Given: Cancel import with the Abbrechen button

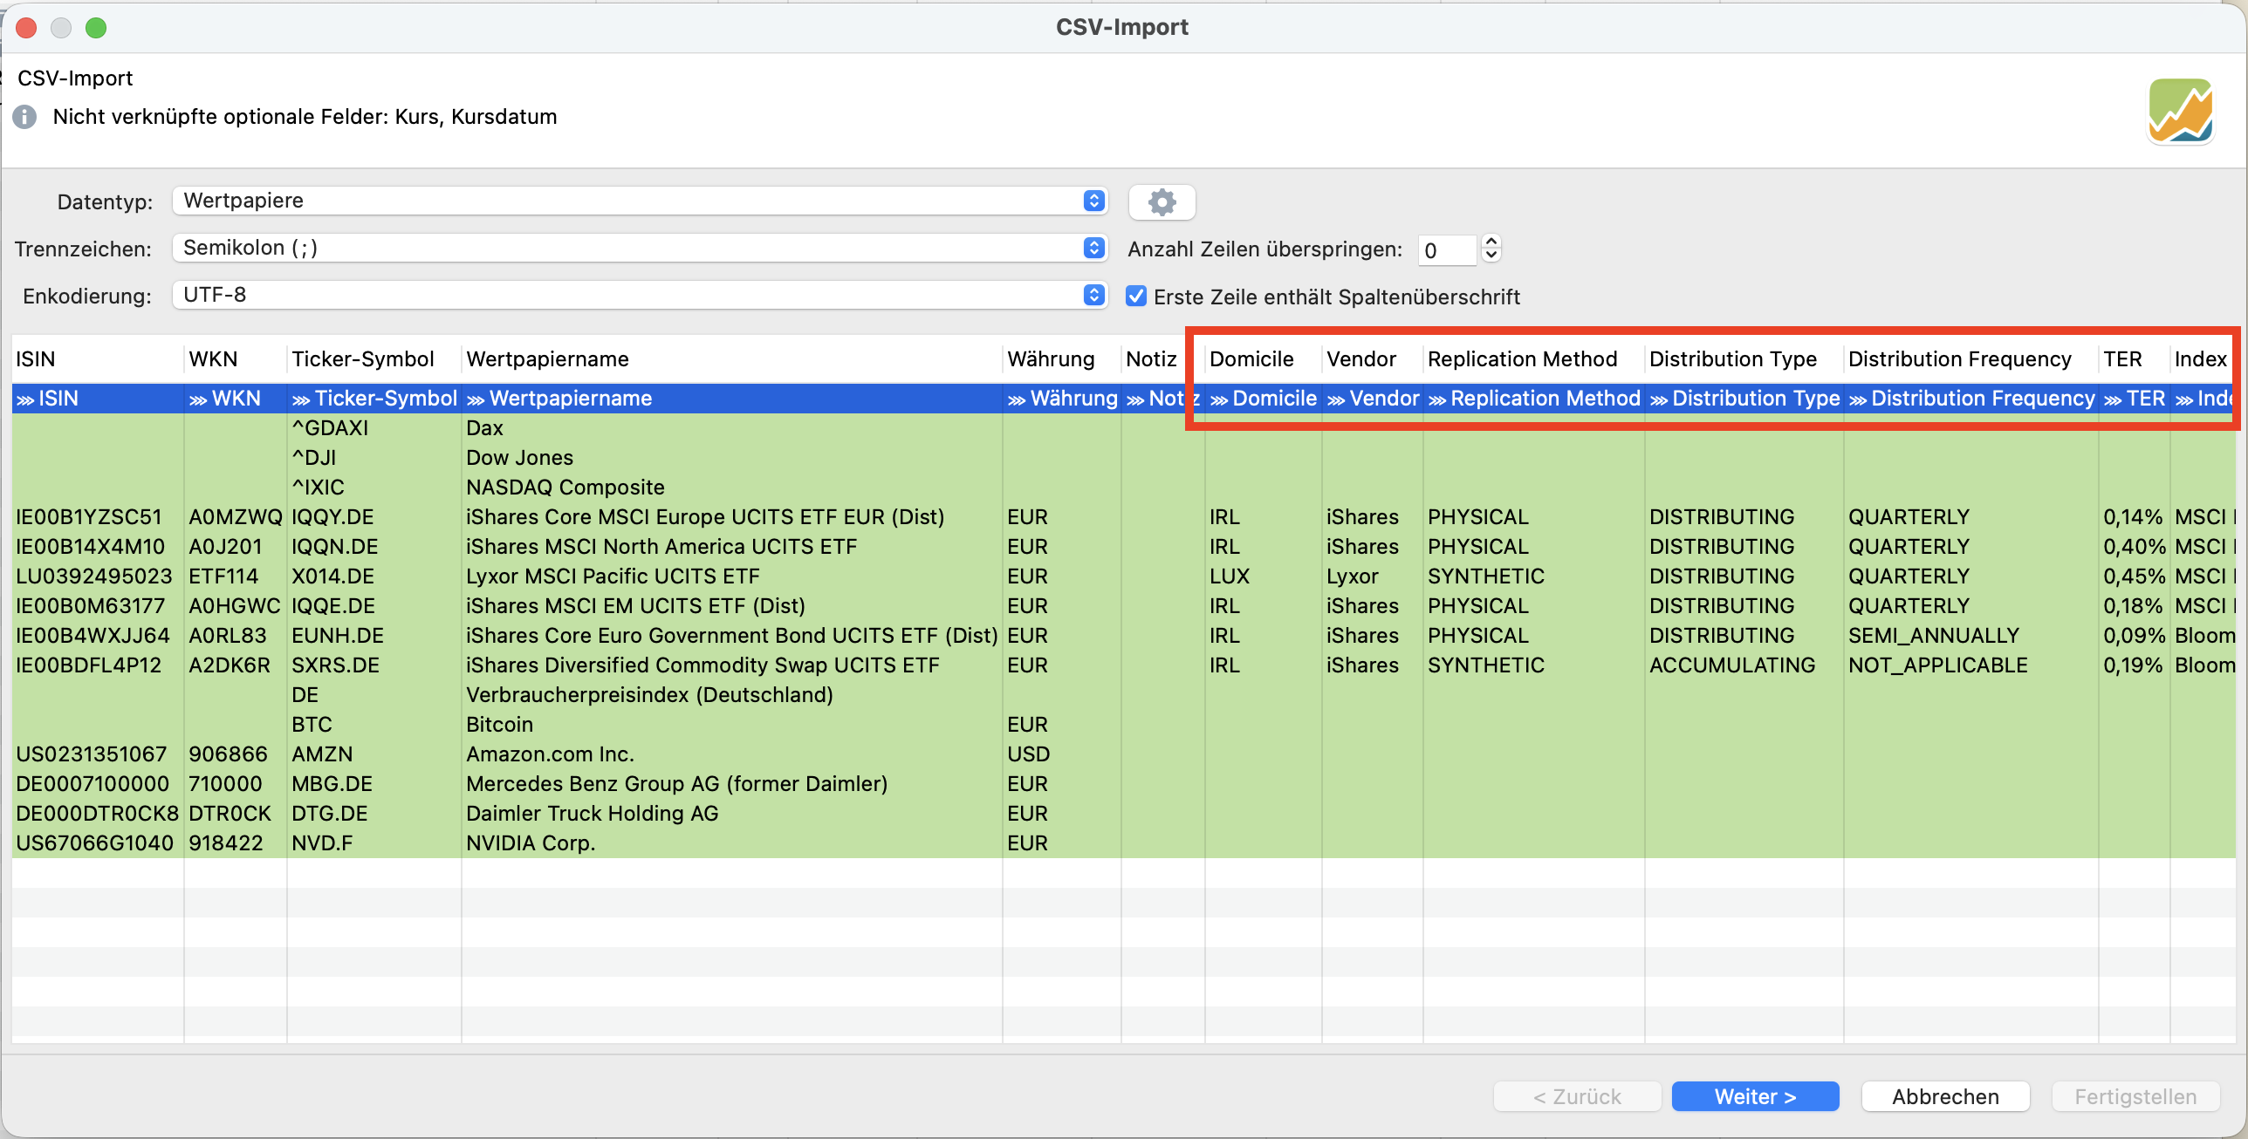Looking at the screenshot, I should pos(1945,1096).
